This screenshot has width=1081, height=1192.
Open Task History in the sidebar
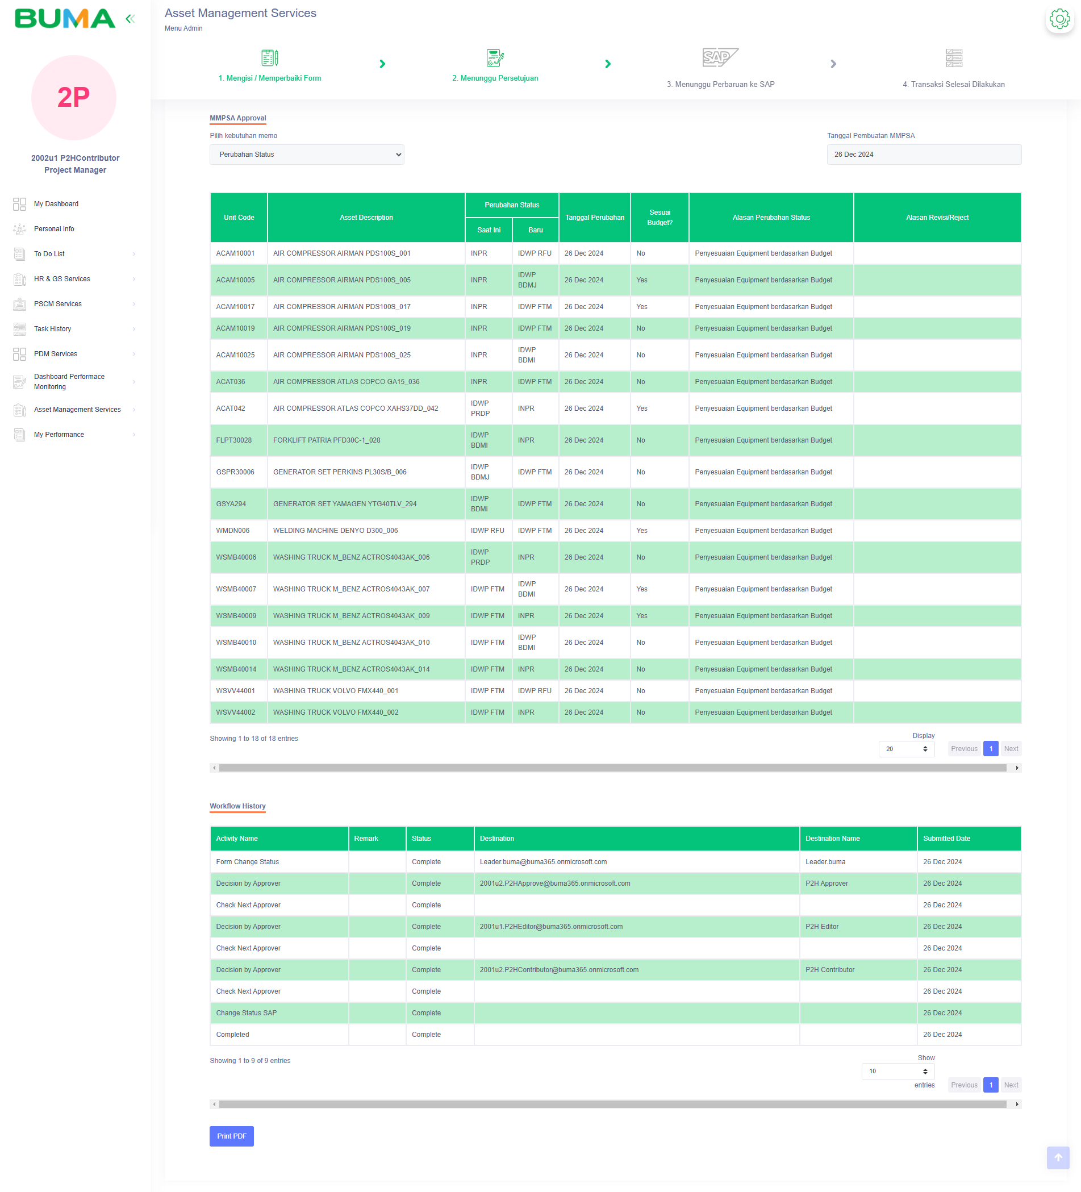pyautogui.click(x=53, y=329)
